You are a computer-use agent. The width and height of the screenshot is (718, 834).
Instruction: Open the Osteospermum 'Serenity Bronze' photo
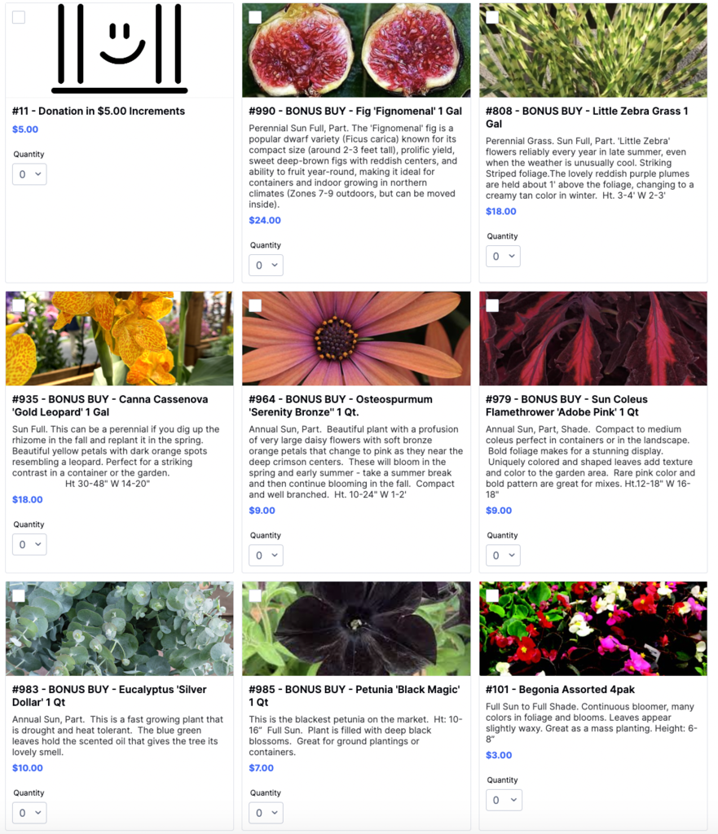[x=356, y=338]
